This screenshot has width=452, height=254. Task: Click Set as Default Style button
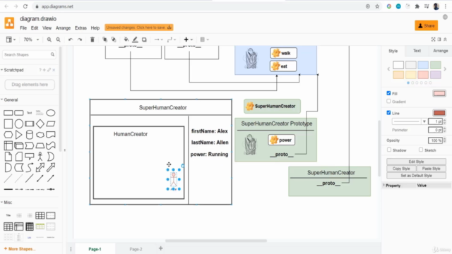click(416, 176)
